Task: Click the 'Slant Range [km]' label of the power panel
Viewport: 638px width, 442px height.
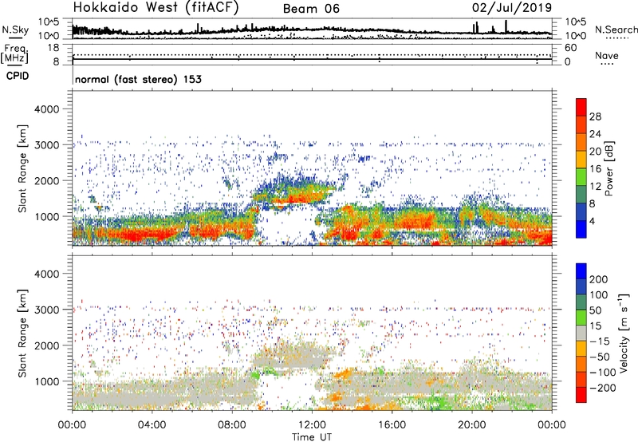Action: [22, 168]
